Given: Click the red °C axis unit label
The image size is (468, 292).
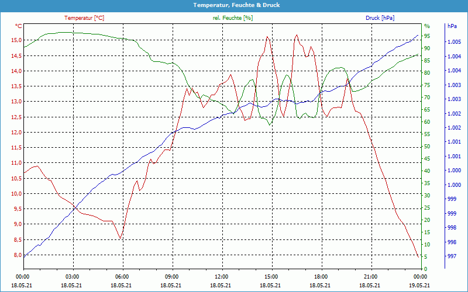Looking at the screenshot, I should coord(19,26).
